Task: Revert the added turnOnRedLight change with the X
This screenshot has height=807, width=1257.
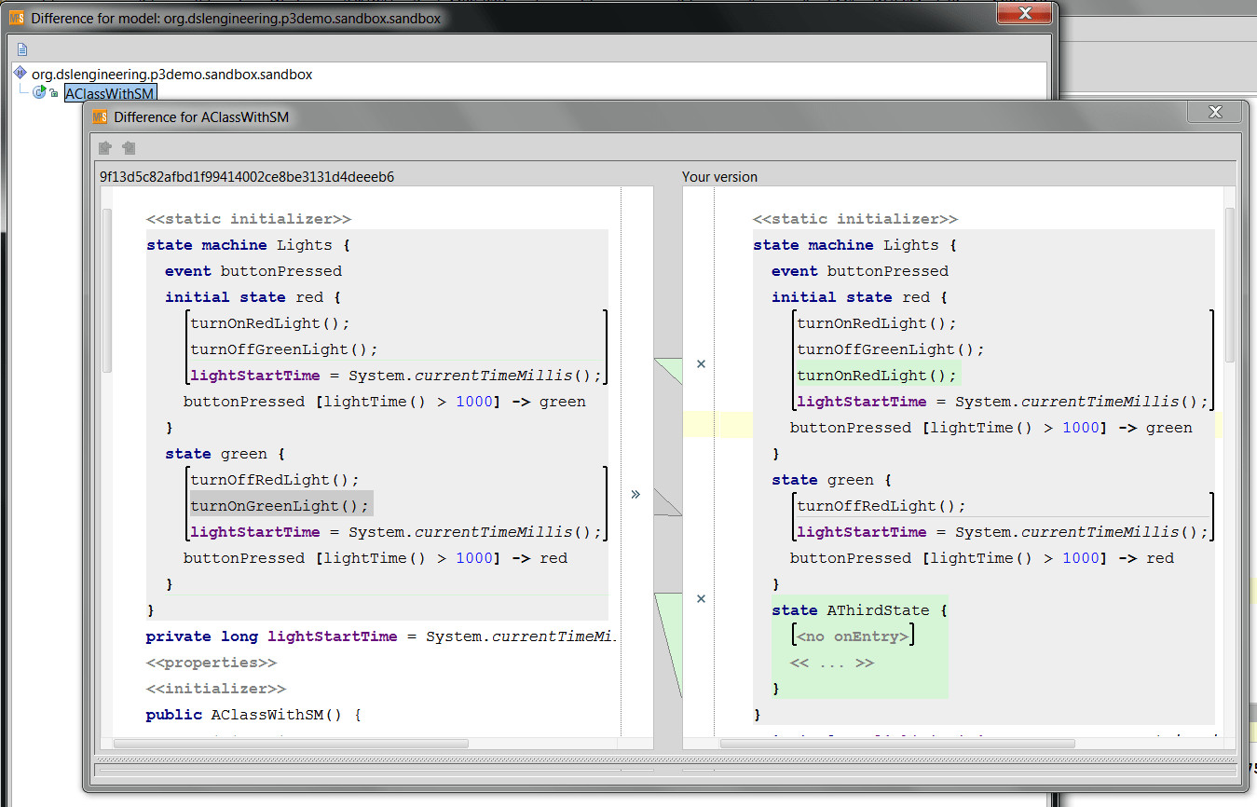Action: tap(701, 364)
